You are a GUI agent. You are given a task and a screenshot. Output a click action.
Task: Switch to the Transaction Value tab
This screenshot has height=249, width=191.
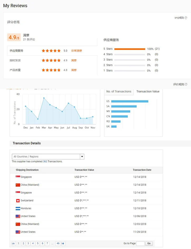coord(148,91)
